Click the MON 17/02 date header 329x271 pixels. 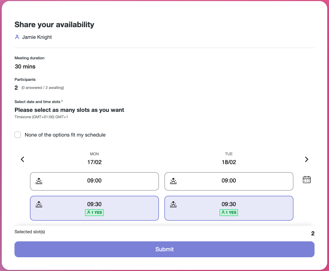pos(94,158)
